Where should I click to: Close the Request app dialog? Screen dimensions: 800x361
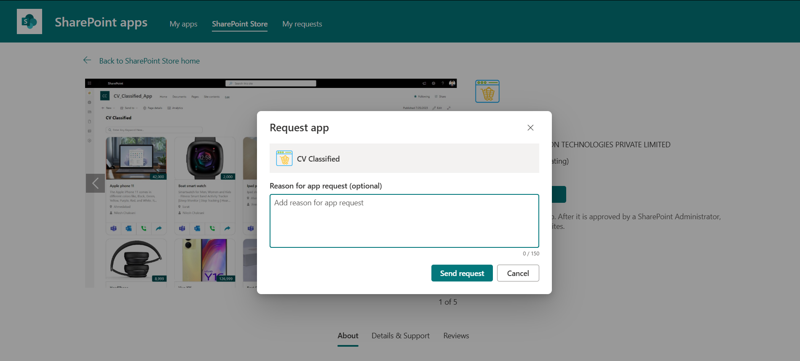tap(530, 127)
